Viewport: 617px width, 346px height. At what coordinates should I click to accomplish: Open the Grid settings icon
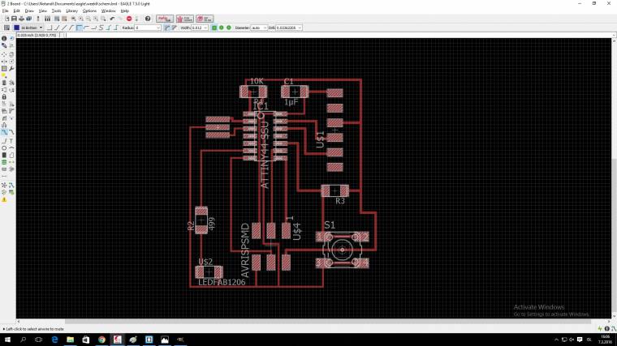[6, 28]
